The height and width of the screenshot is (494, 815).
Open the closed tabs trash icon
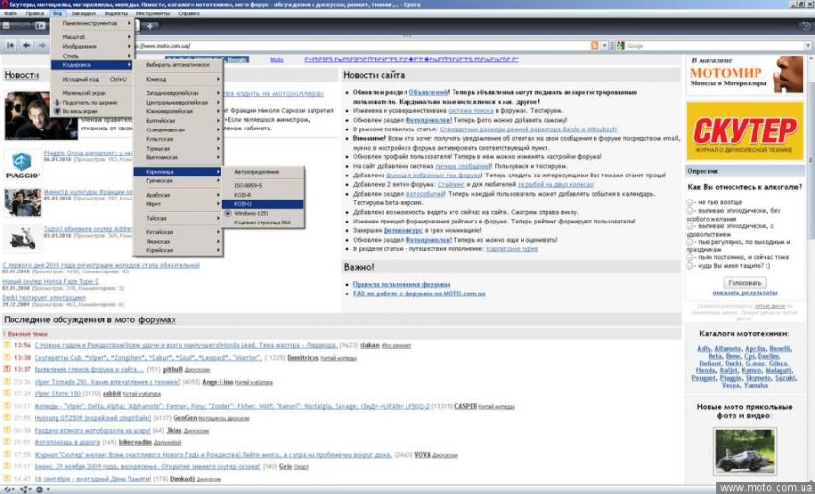tap(806, 26)
